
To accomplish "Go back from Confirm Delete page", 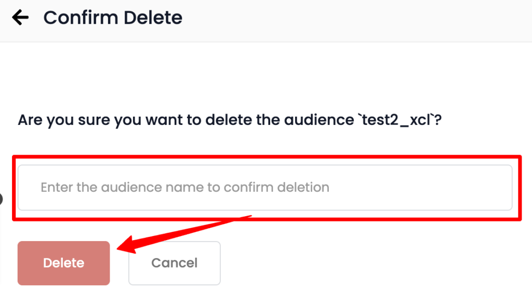I will 20,18.
